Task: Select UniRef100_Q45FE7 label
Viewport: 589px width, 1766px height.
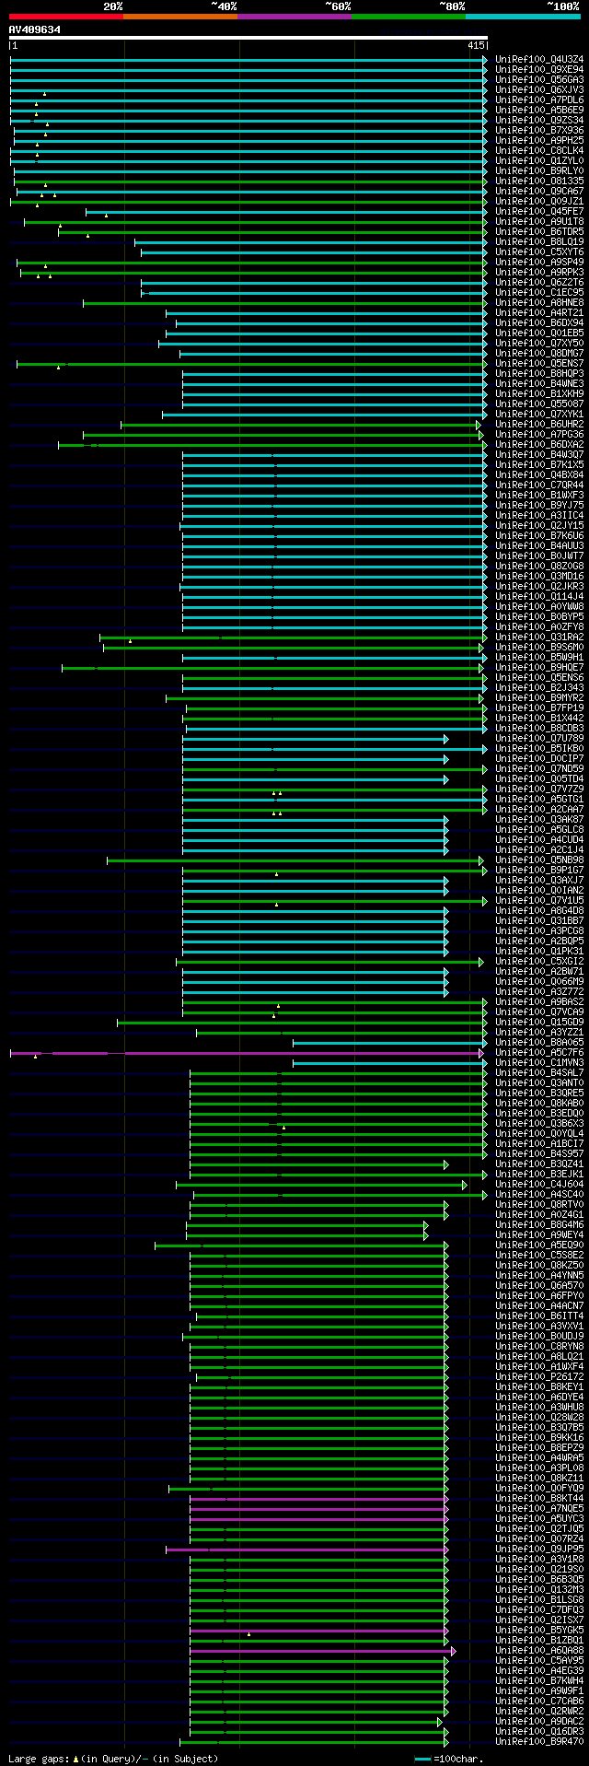Action: [539, 212]
